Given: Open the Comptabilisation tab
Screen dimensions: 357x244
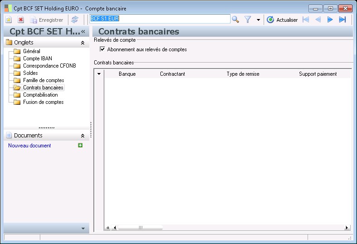Looking at the screenshot, I should click(40, 95).
